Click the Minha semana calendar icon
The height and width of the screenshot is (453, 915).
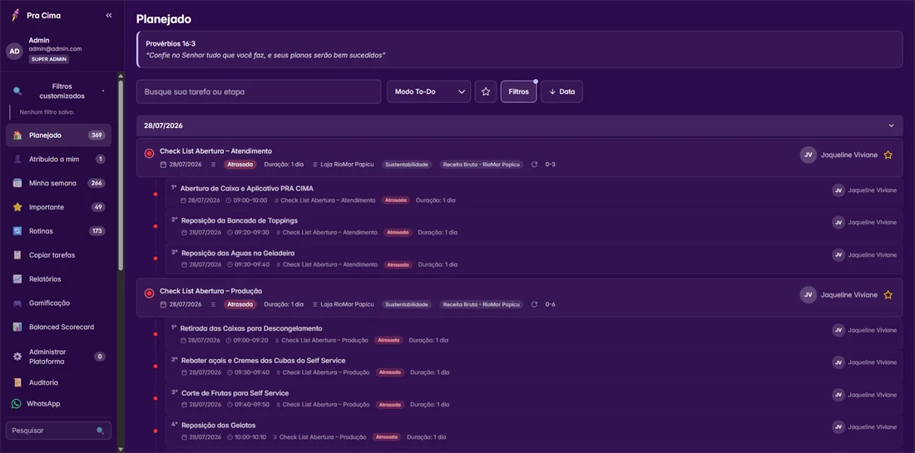(17, 183)
